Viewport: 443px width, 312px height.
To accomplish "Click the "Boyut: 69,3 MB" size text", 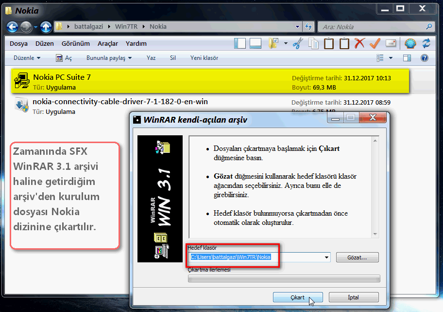I will coord(314,88).
